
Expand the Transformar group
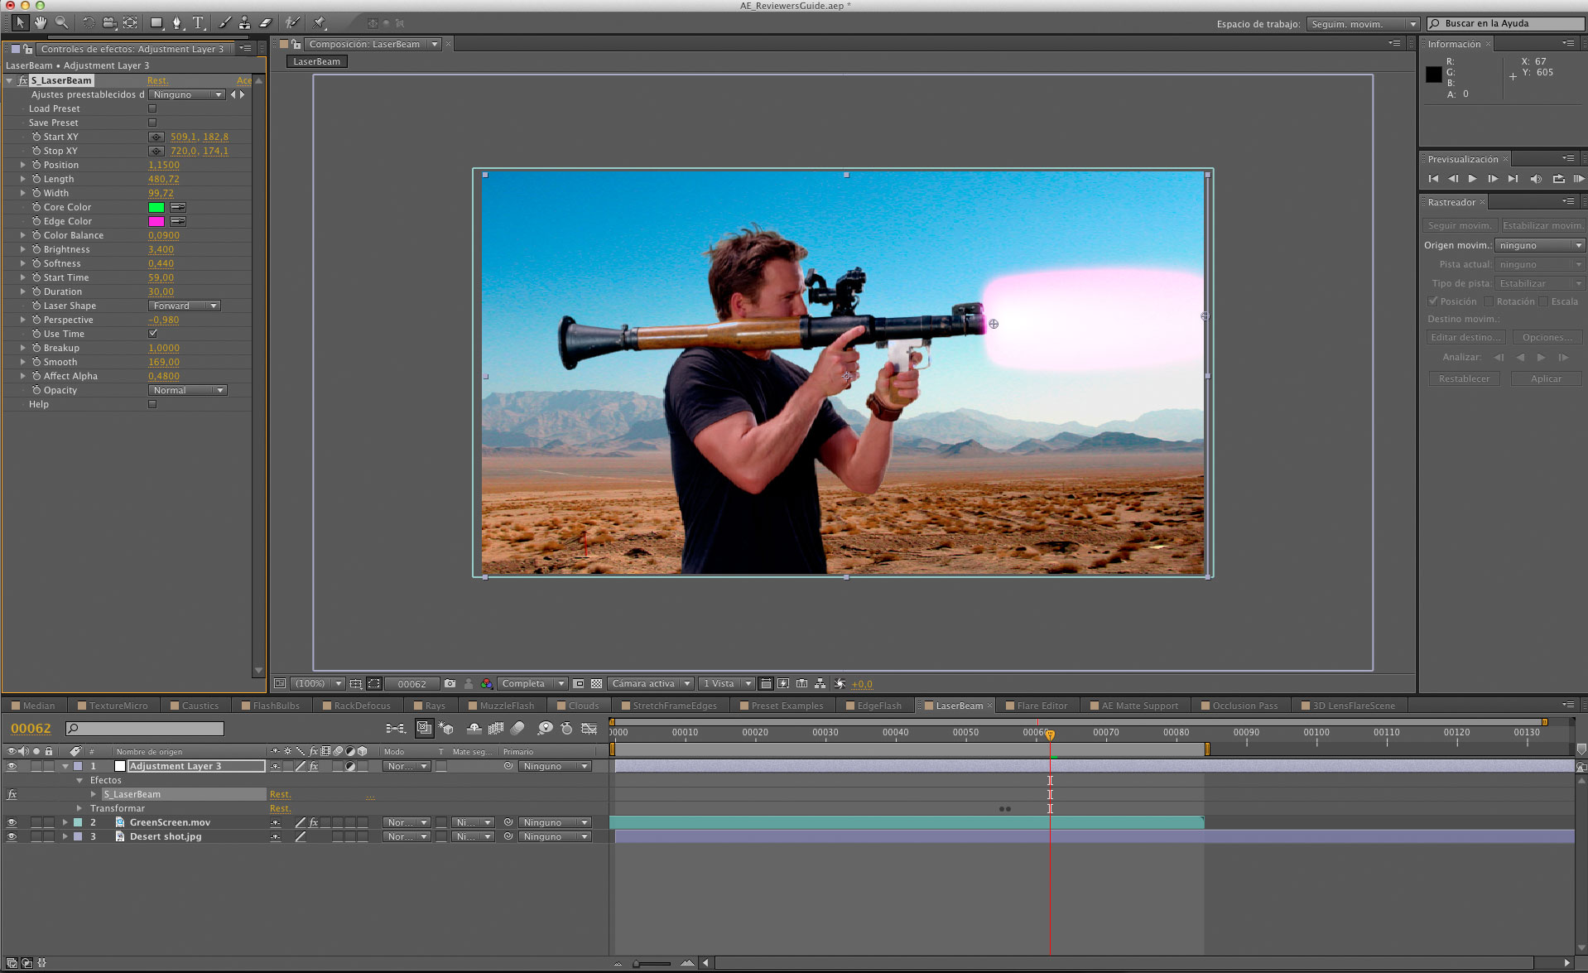pos(79,809)
